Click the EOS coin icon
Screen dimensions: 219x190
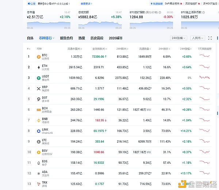(39, 163)
